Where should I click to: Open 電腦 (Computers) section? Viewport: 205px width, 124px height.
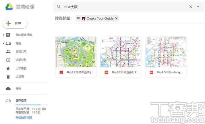[18, 43]
